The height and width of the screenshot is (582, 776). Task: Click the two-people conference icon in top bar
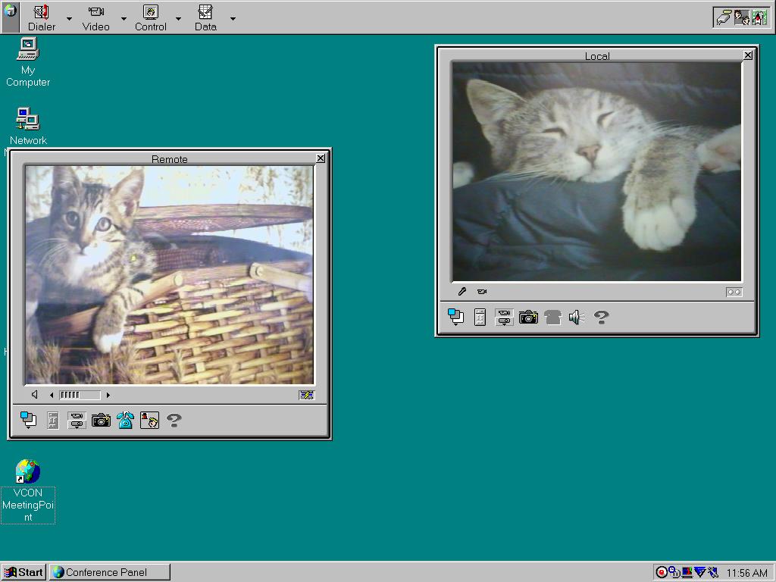click(x=741, y=18)
